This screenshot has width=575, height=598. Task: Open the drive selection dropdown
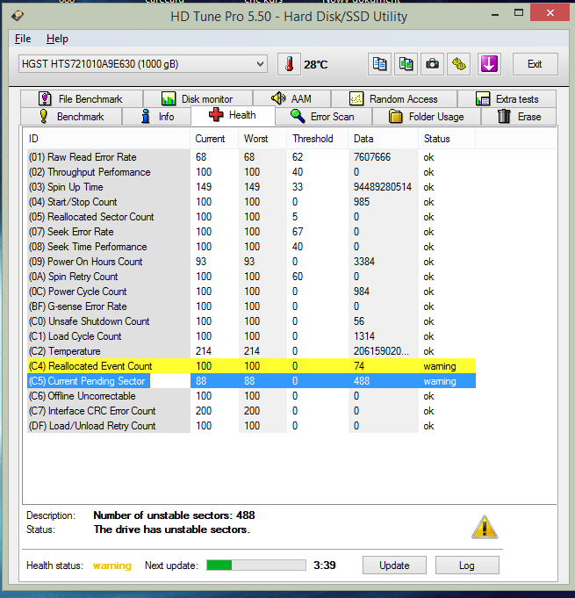(x=142, y=64)
